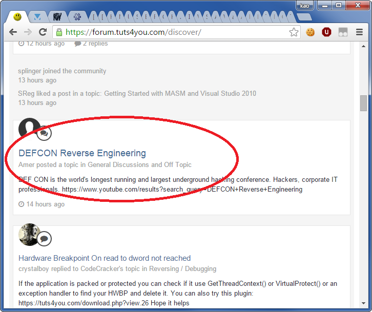This screenshot has height=312, width=372.
Task: Open the uBlock extension icon
Action: click(x=326, y=32)
